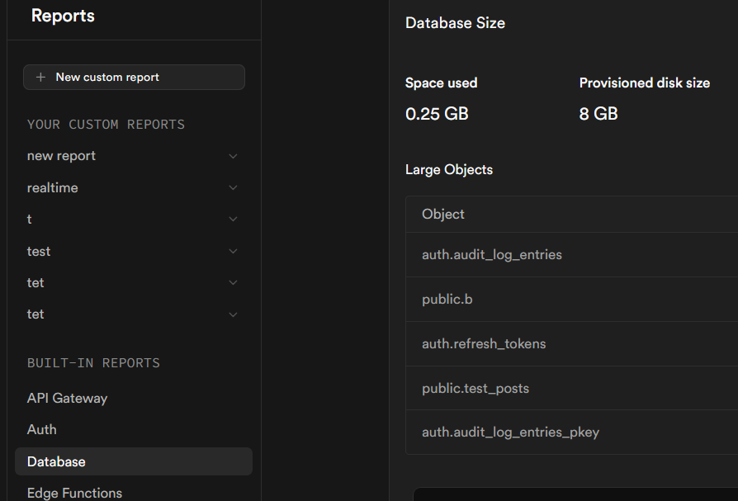Image resolution: width=738 pixels, height=501 pixels.
Task: Open the Edge Functions report
Action: coord(74,493)
